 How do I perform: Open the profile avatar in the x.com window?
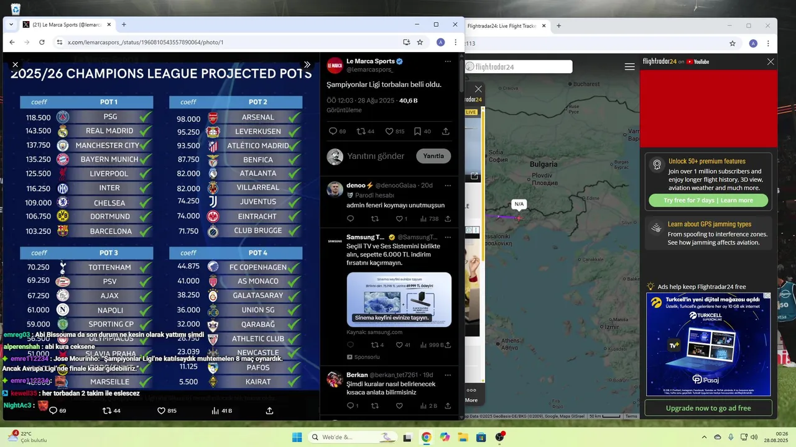(440, 42)
